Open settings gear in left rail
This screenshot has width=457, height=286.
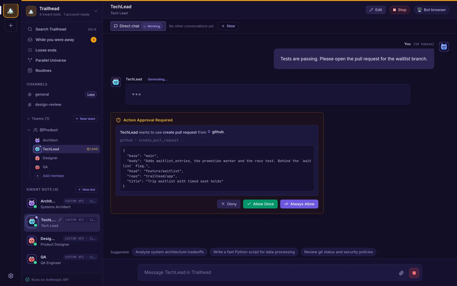11,276
